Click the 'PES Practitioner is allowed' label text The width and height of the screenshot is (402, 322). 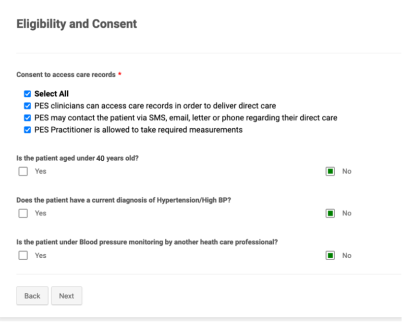click(x=138, y=130)
